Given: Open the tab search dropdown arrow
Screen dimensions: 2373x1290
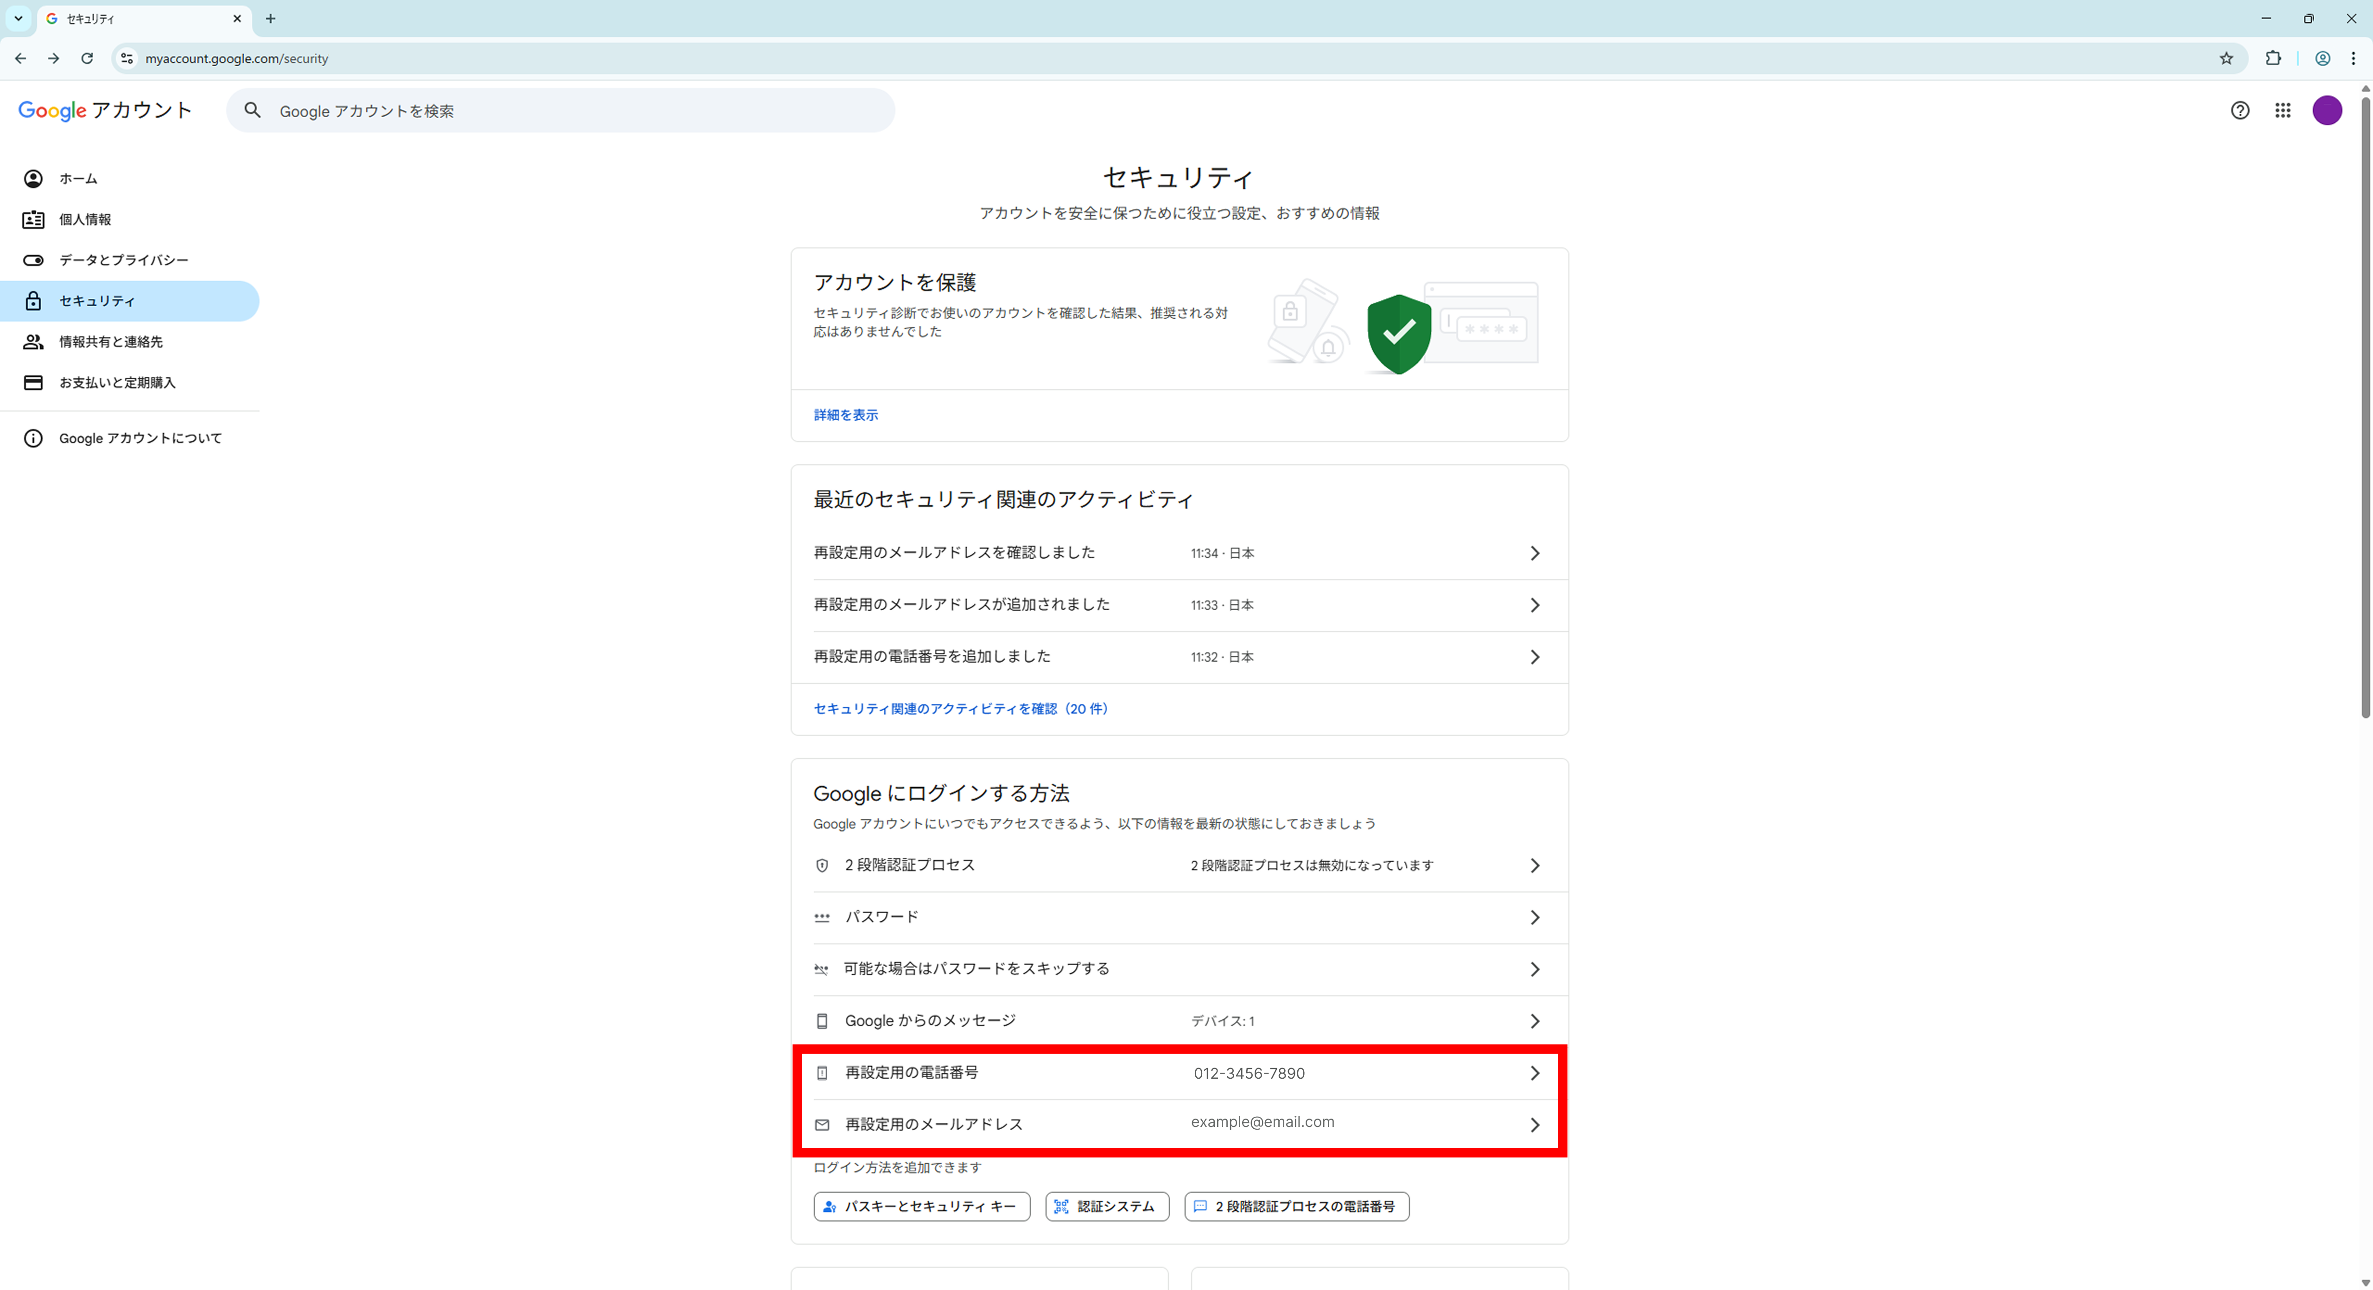Looking at the screenshot, I should coord(18,19).
